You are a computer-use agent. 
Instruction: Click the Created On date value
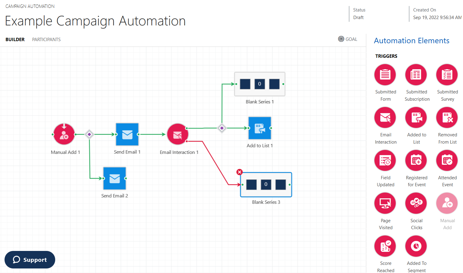437,18
